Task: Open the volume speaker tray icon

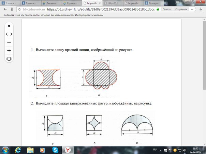Action: click(x=185, y=150)
